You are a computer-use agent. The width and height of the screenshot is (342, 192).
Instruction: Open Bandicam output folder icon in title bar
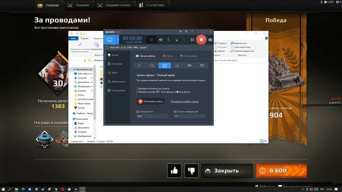pyautogui.click(x=181, y=31)
